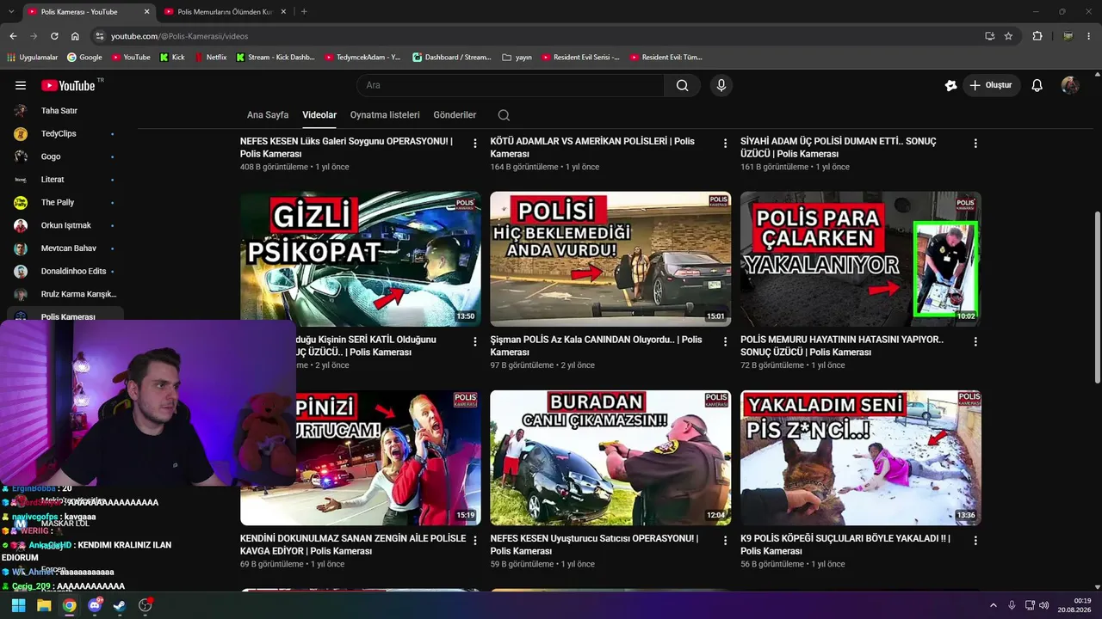Open the Gönderiler channel tab
The height and width of the screenshot is (619, 1102).
click(455, 115)
